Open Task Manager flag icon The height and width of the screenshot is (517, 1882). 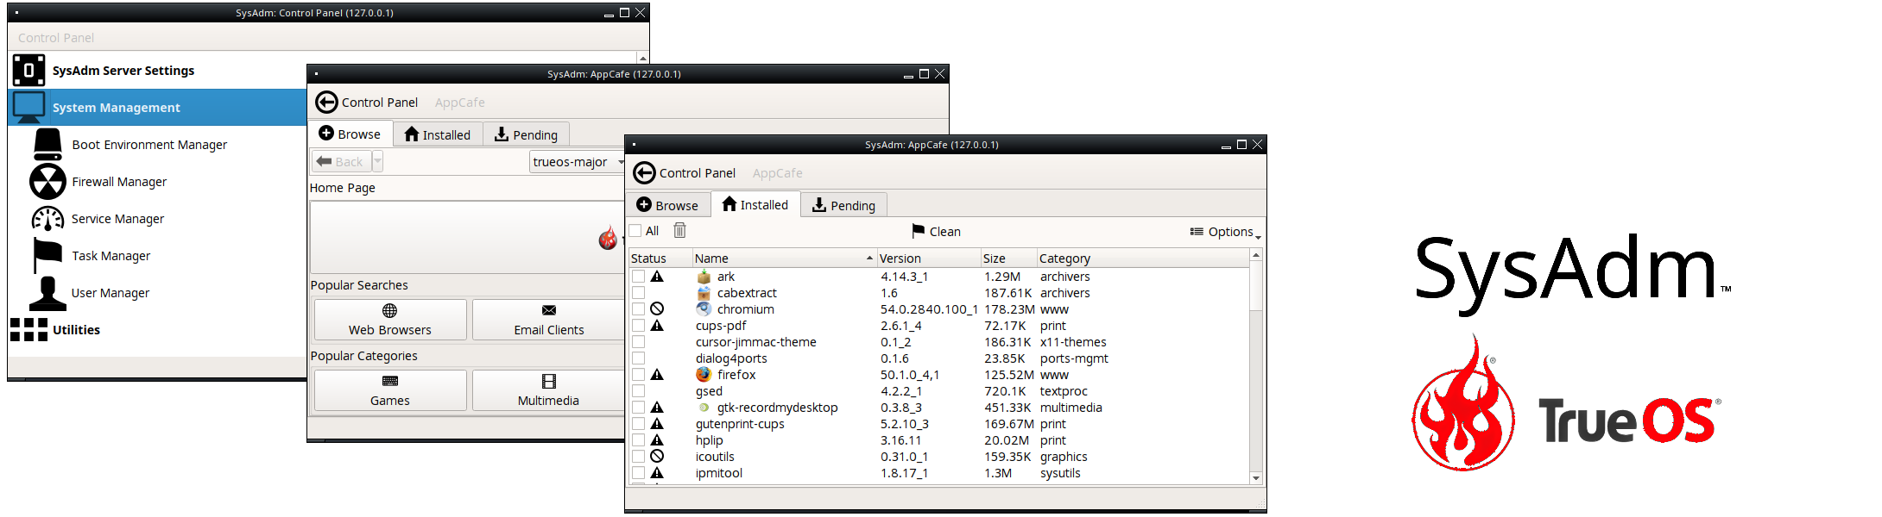47,256
